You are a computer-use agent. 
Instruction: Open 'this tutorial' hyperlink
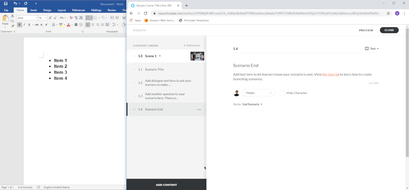(330, 74)
